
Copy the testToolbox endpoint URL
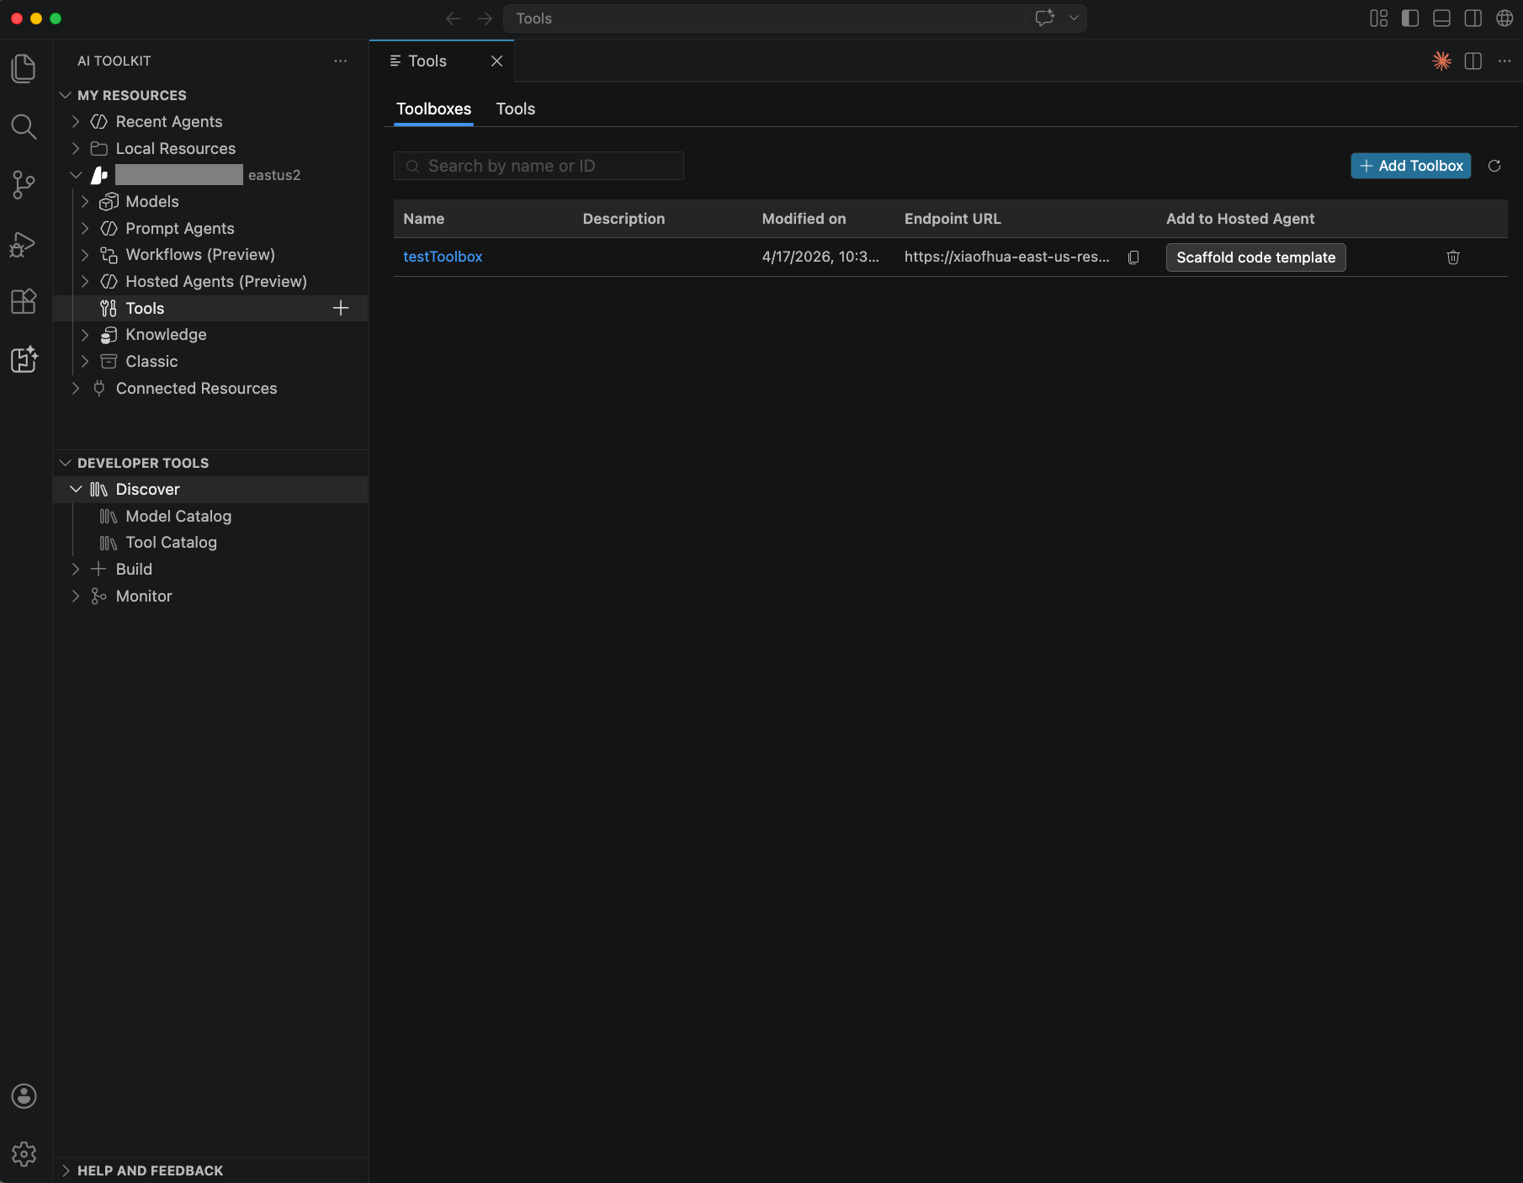click(x=1133, y=257)
